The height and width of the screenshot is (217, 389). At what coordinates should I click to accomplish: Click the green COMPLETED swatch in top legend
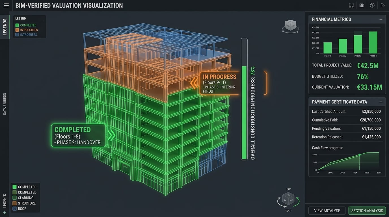tap(17, 25)
